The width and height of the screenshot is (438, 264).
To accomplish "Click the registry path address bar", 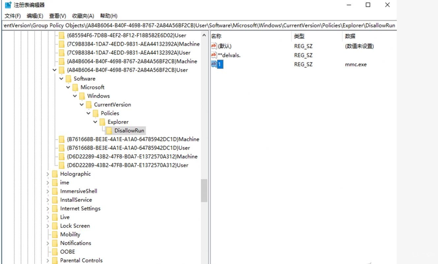I will pos(198,25).
